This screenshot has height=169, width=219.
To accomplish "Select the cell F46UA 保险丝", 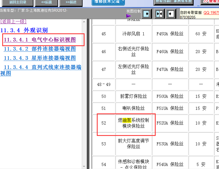I will click(170, 52).
